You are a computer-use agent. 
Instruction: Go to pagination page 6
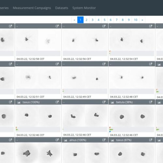point(111,20)
